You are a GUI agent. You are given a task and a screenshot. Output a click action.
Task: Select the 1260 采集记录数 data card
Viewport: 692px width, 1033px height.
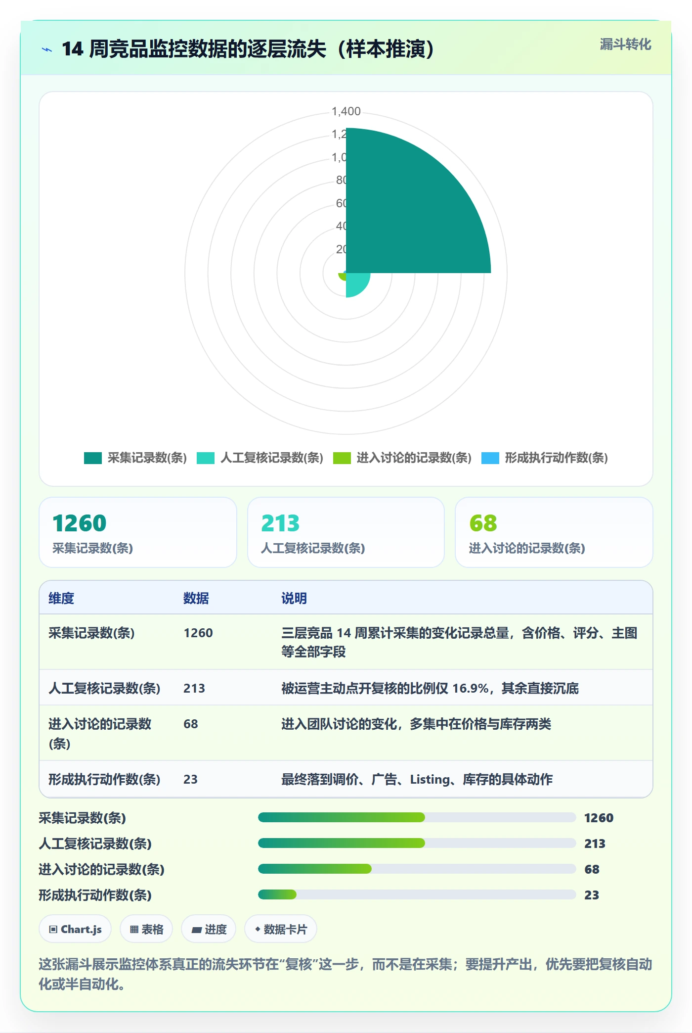click(x=138, y=532)
